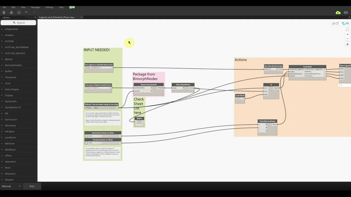Select the Rhynamo library category
Screen dimensions: 351x197
point(10,173)
